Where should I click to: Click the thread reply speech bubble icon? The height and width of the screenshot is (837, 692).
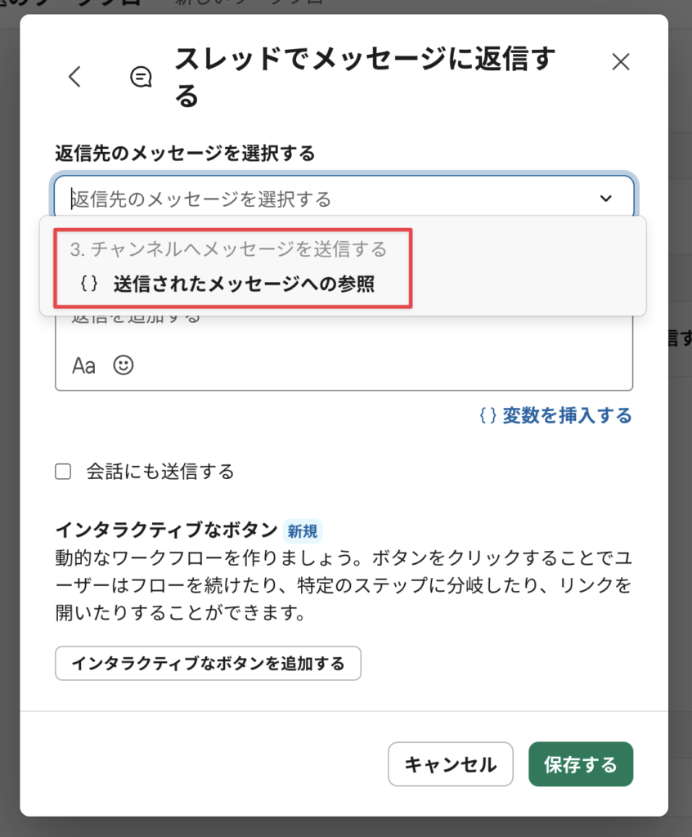(142, 77)
